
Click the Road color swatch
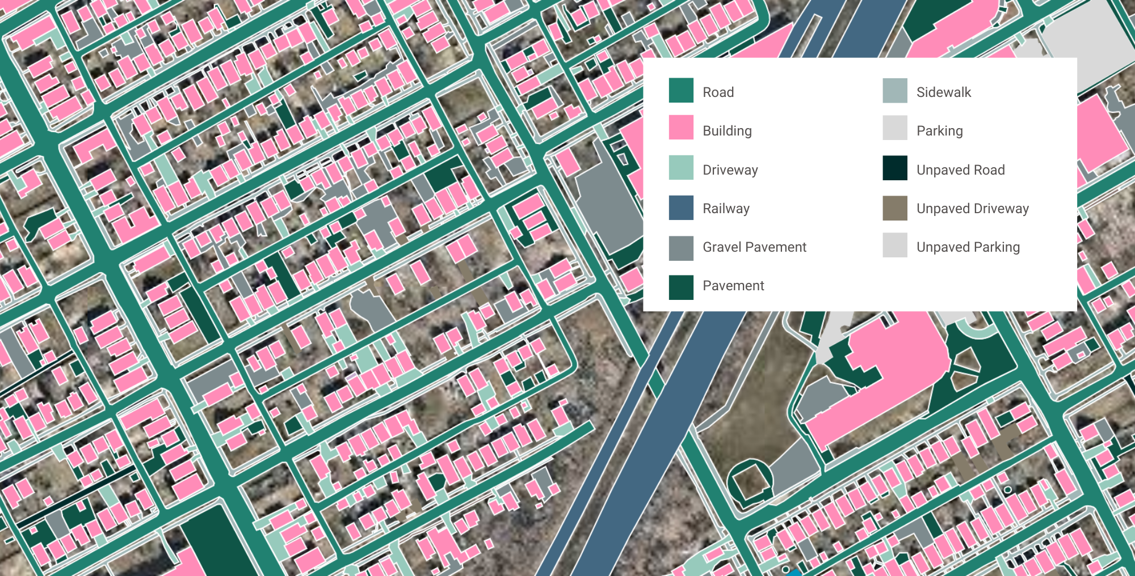pos(681,91)
